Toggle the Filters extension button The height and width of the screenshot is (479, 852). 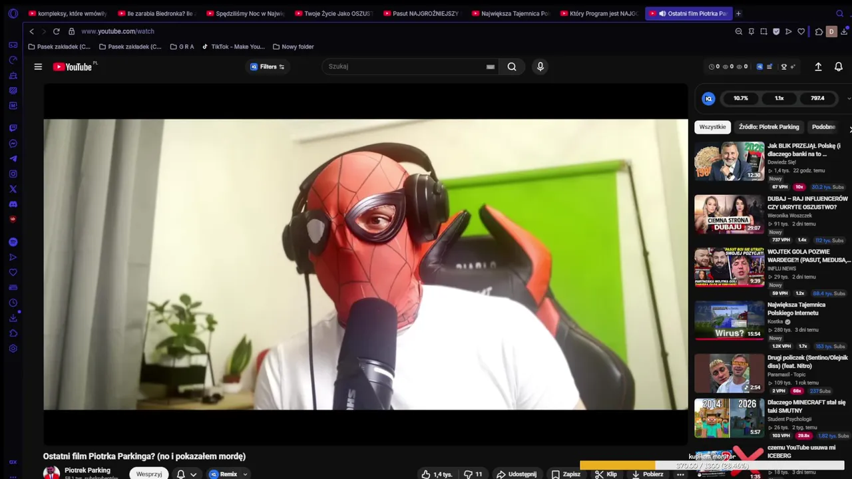[267, 67]
